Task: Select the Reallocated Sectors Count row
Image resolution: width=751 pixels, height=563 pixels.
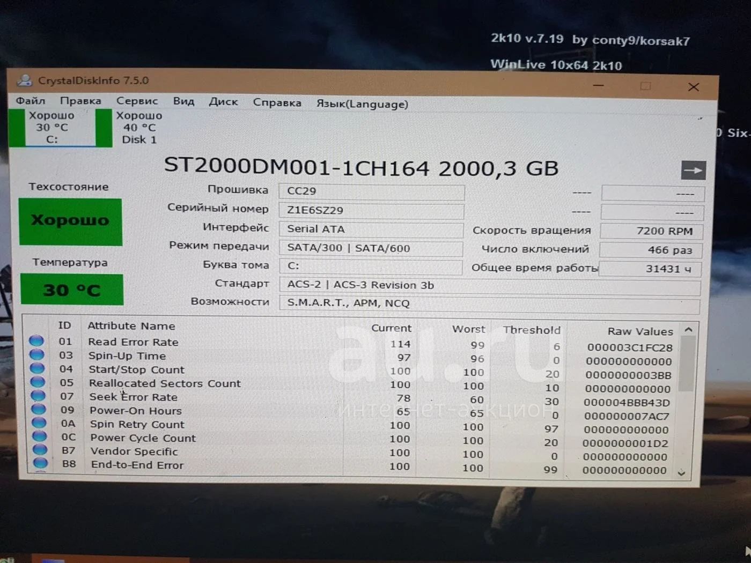Action: [x=352, y=385]
